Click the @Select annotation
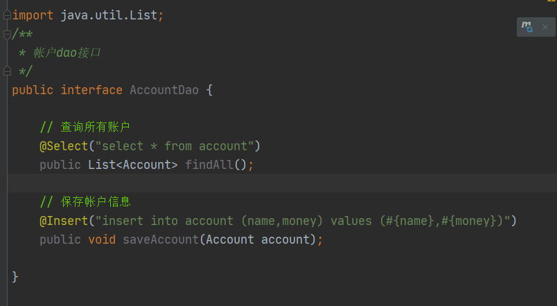 pyautogui.click(x=64, y=146)
